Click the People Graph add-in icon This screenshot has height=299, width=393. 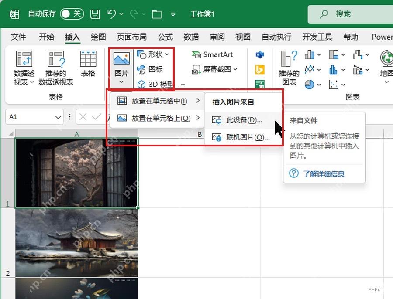click(260, 84)
